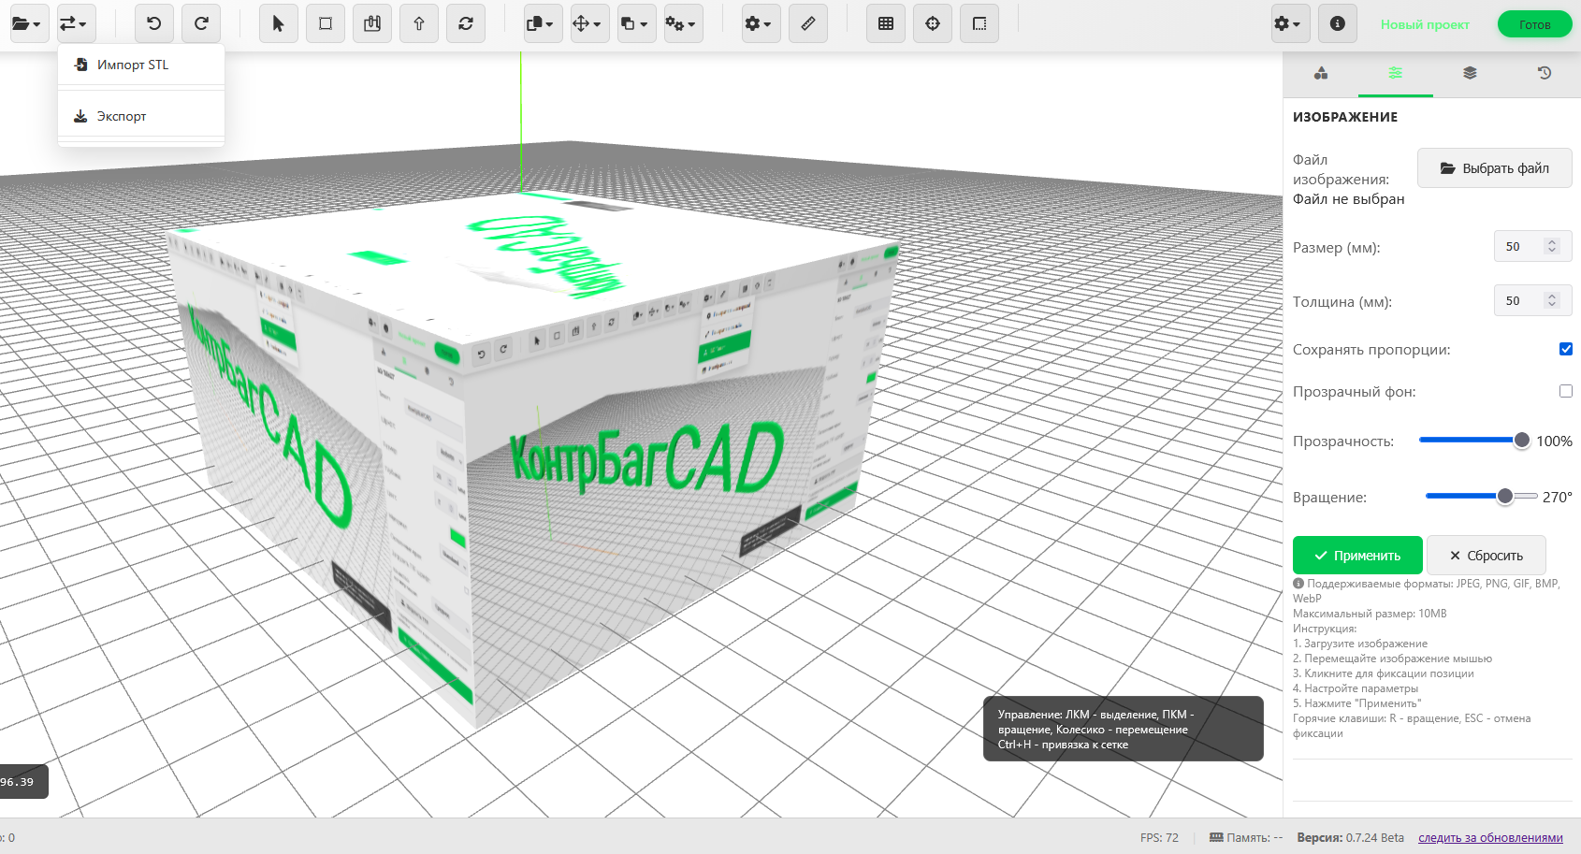Choose 'Импорт STL' from the menu
The width and height of the screenshot is (1581, 854).
coord(133,65)
